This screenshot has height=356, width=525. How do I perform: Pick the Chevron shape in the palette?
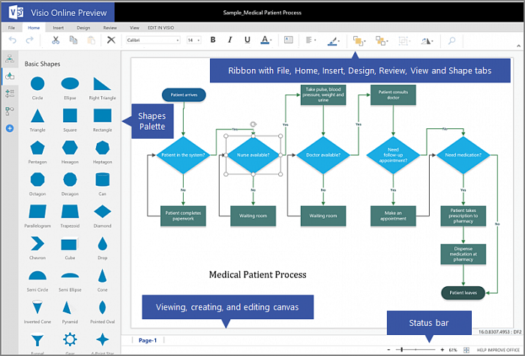[37, 244]
